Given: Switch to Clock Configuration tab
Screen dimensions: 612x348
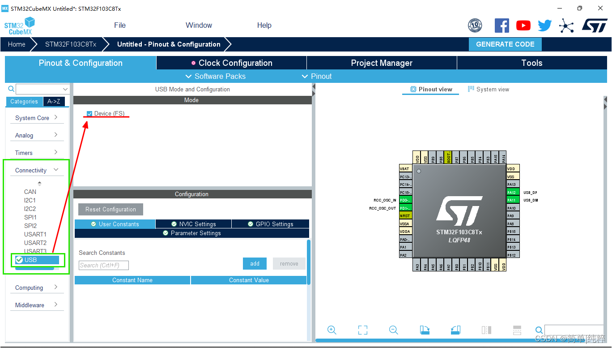Looking at the screenshot, I should tap(232, 63).
